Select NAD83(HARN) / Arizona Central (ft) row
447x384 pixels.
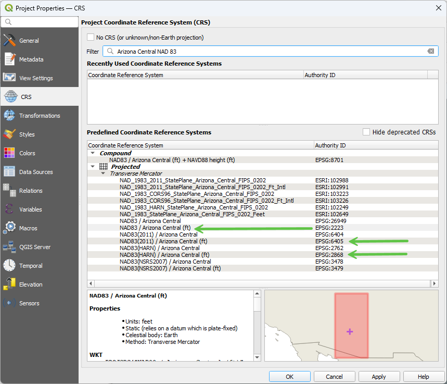pyautogui.click(x=164, y=255)
